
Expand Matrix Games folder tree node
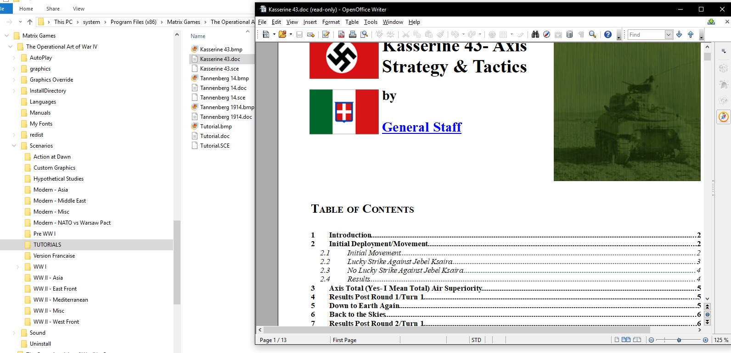[7, 36]
